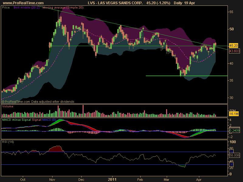Click the Daily 19 Apr timeframe label
The height and width of the screenshot is (182, 243).
pos(184,3)
